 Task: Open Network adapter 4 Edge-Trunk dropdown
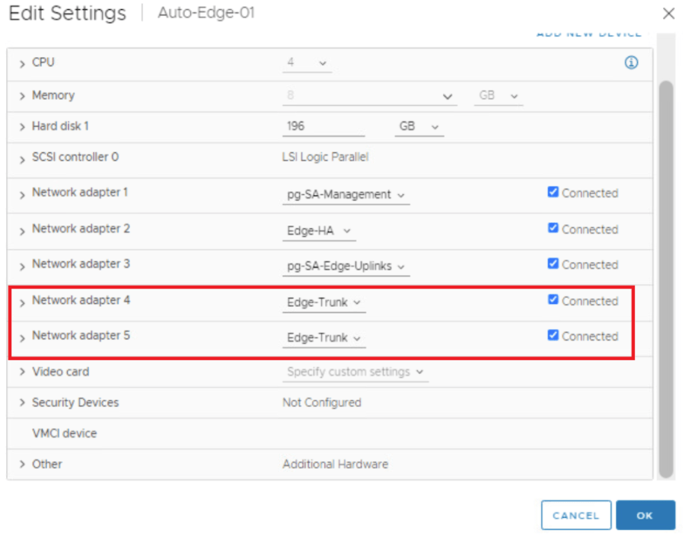click(323, 302)
